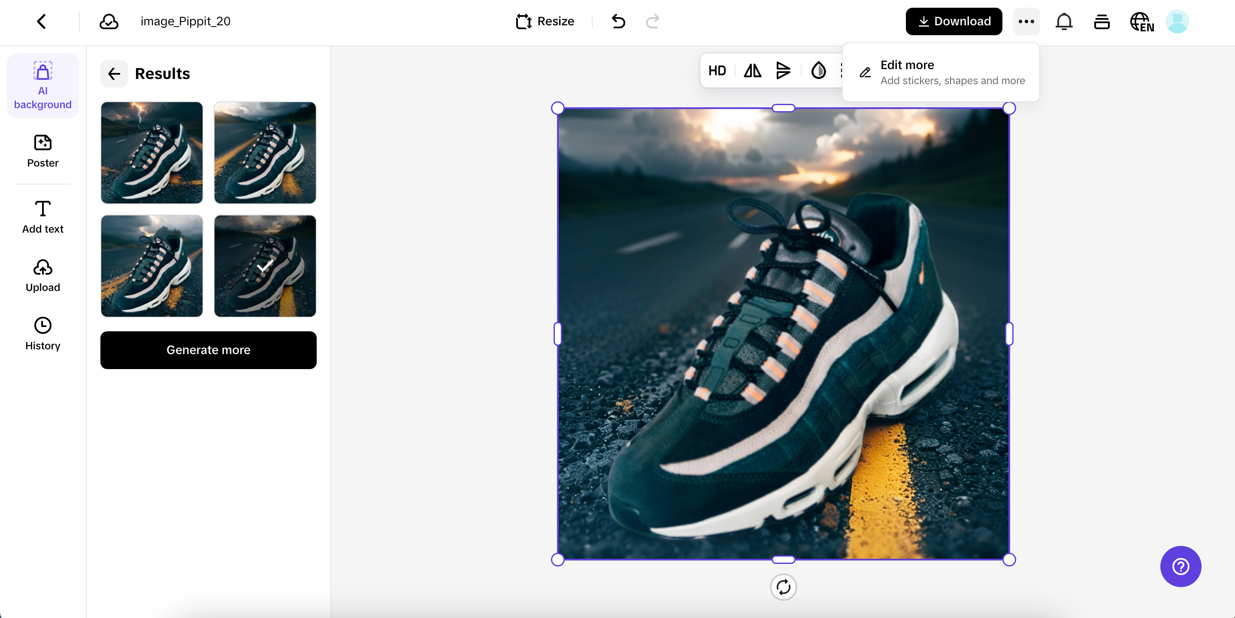Screen dimensions: 1235x618
Task: Open the help question mark button
Action: tap(1181, 566)
